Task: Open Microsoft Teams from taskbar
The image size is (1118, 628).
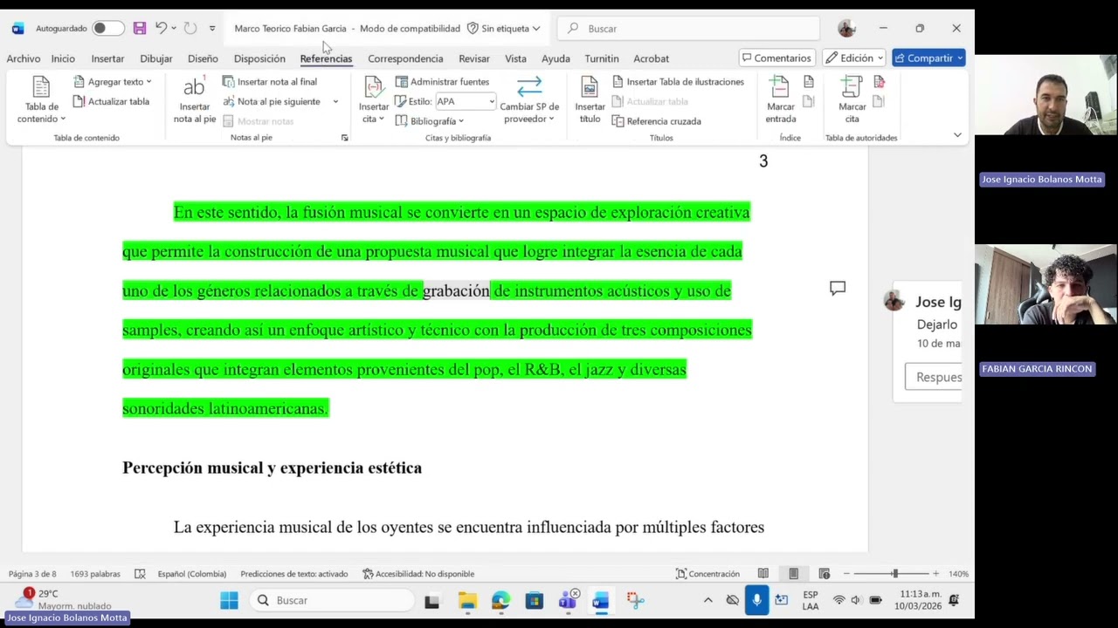Action: tap(568, 600)
